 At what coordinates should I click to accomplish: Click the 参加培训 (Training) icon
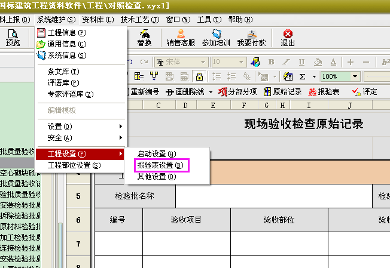(x=216, y=38)
